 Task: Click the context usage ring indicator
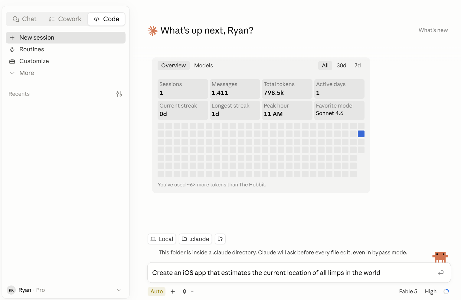(446, 292)
